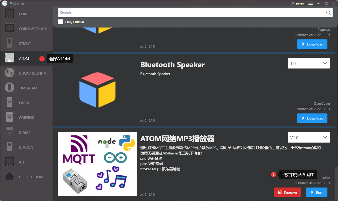338x201 pixels.
Task: Click the user profile icon beside peien
Action: (293, 3)
